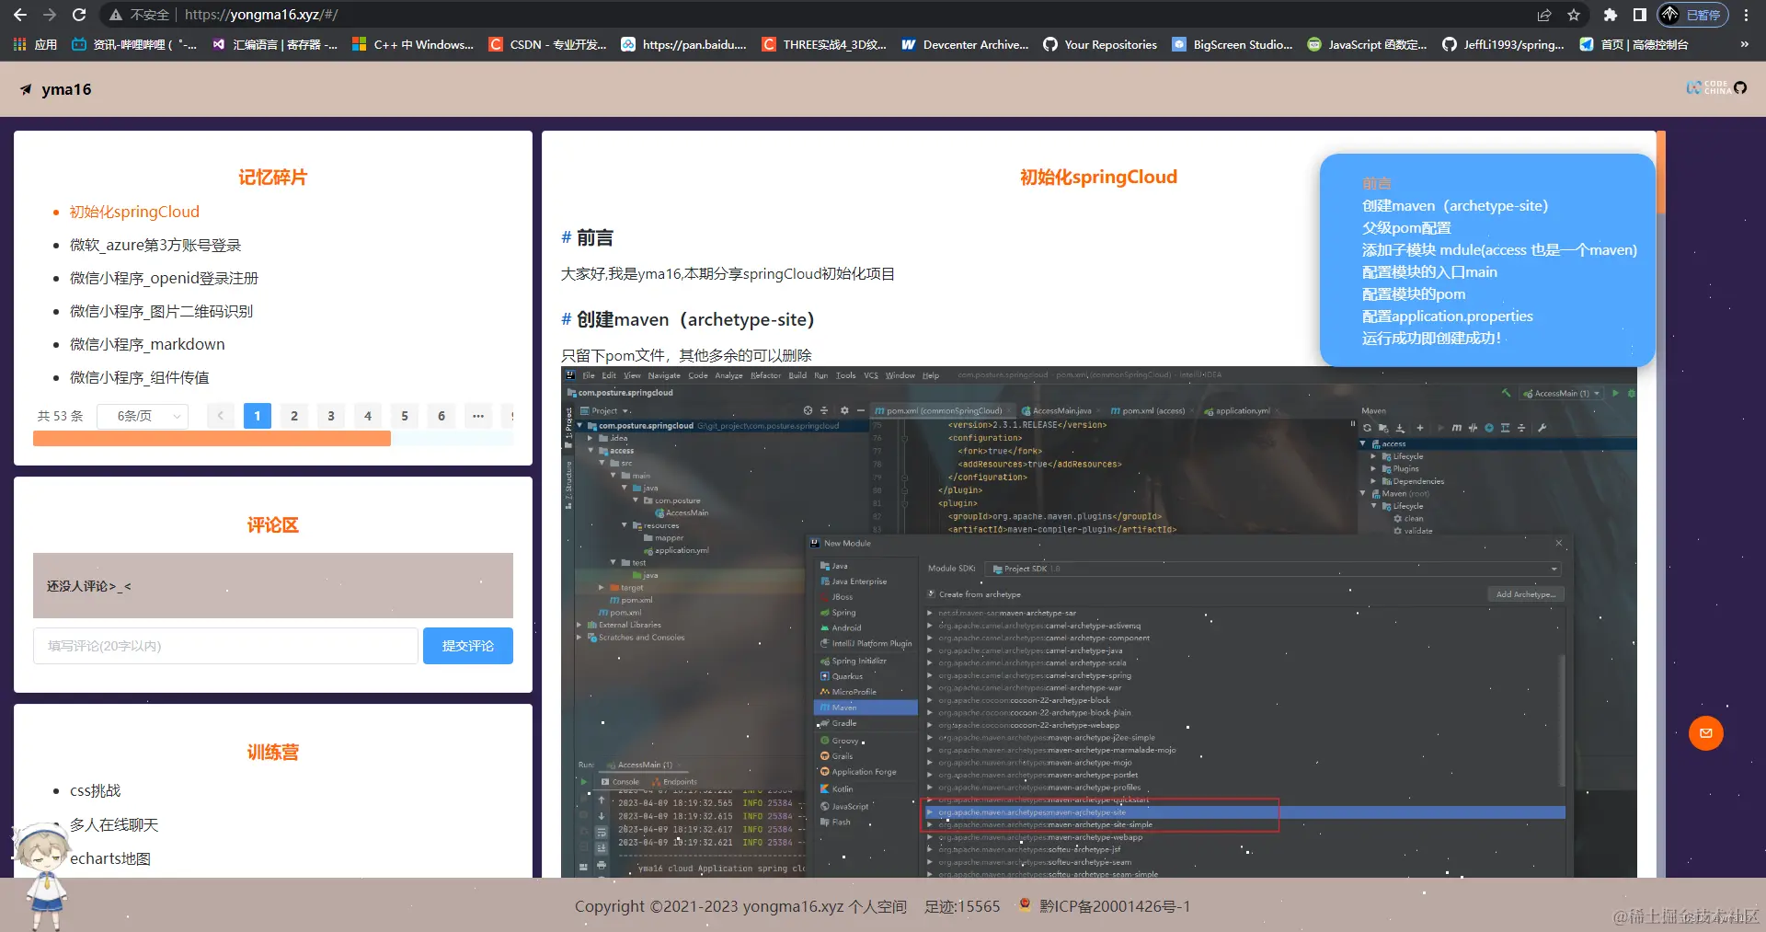Open the CSDN bookmark icon
The width and height of the screenshot is (1766, 932).
tap(495, 44)
